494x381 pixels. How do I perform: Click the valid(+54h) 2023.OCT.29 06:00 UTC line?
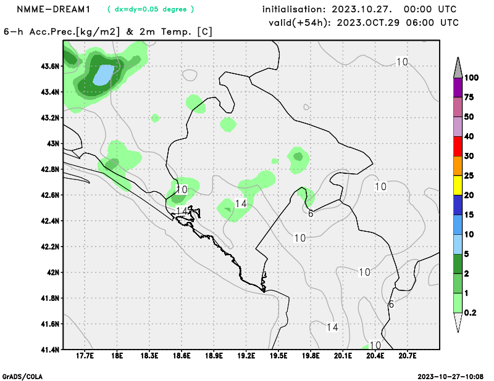point(364,23)
